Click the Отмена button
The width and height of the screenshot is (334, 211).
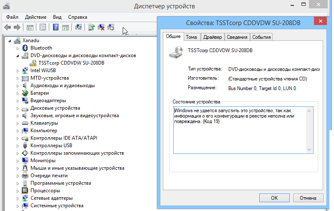(x=308, y=198)
